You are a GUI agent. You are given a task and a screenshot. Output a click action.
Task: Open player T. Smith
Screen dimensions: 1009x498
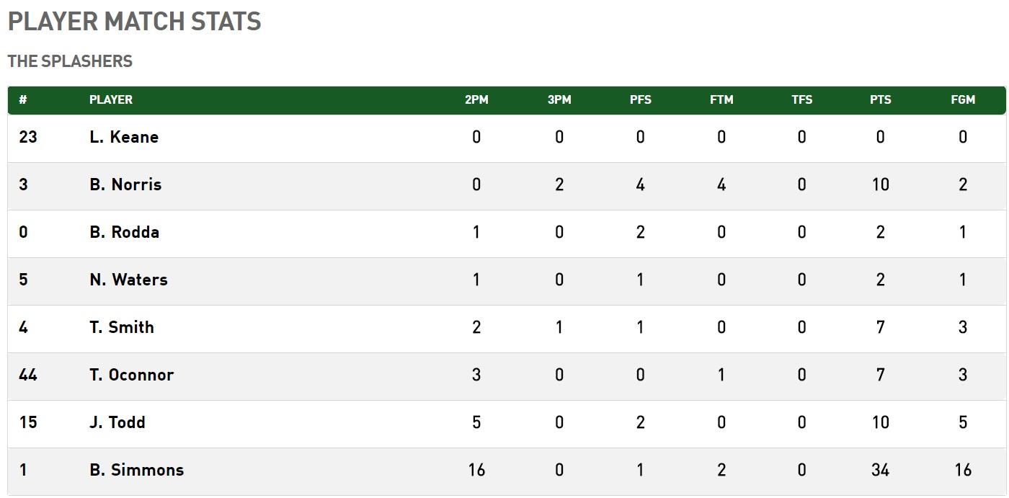pos(122,327)
